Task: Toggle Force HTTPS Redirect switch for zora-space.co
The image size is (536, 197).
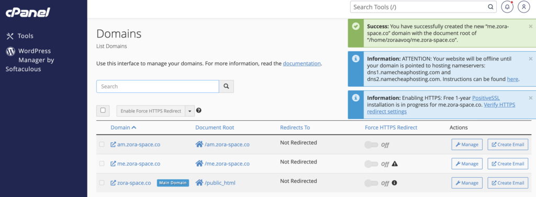Action: coord(372,183)
